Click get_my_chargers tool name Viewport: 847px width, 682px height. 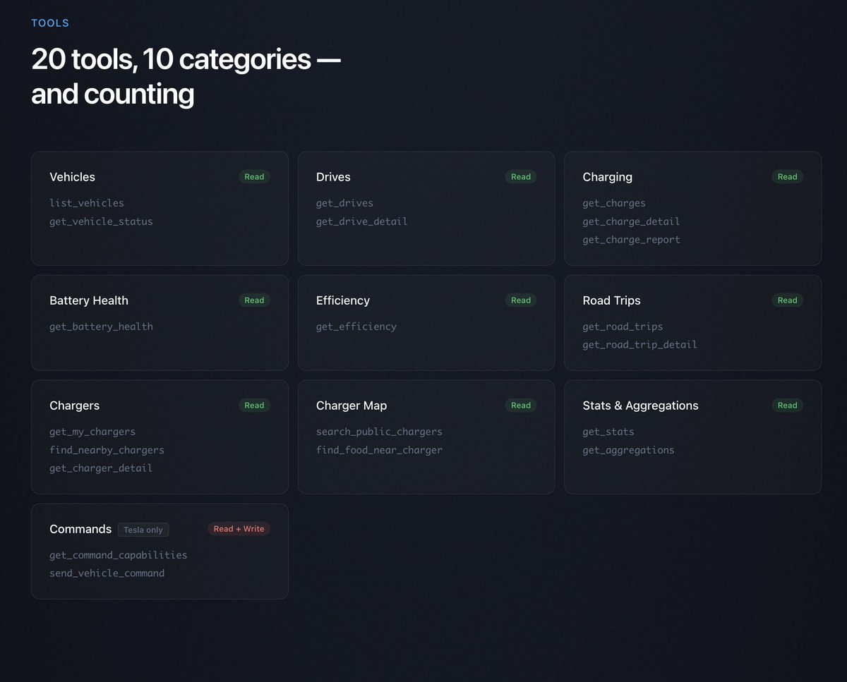[92, 432]
